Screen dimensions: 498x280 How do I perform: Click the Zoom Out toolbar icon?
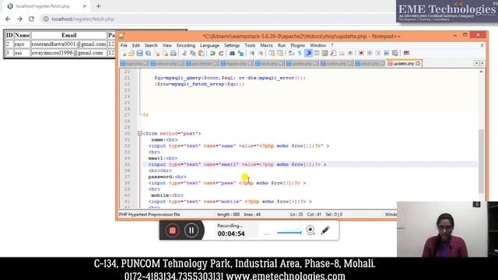(x=261, y=53)
